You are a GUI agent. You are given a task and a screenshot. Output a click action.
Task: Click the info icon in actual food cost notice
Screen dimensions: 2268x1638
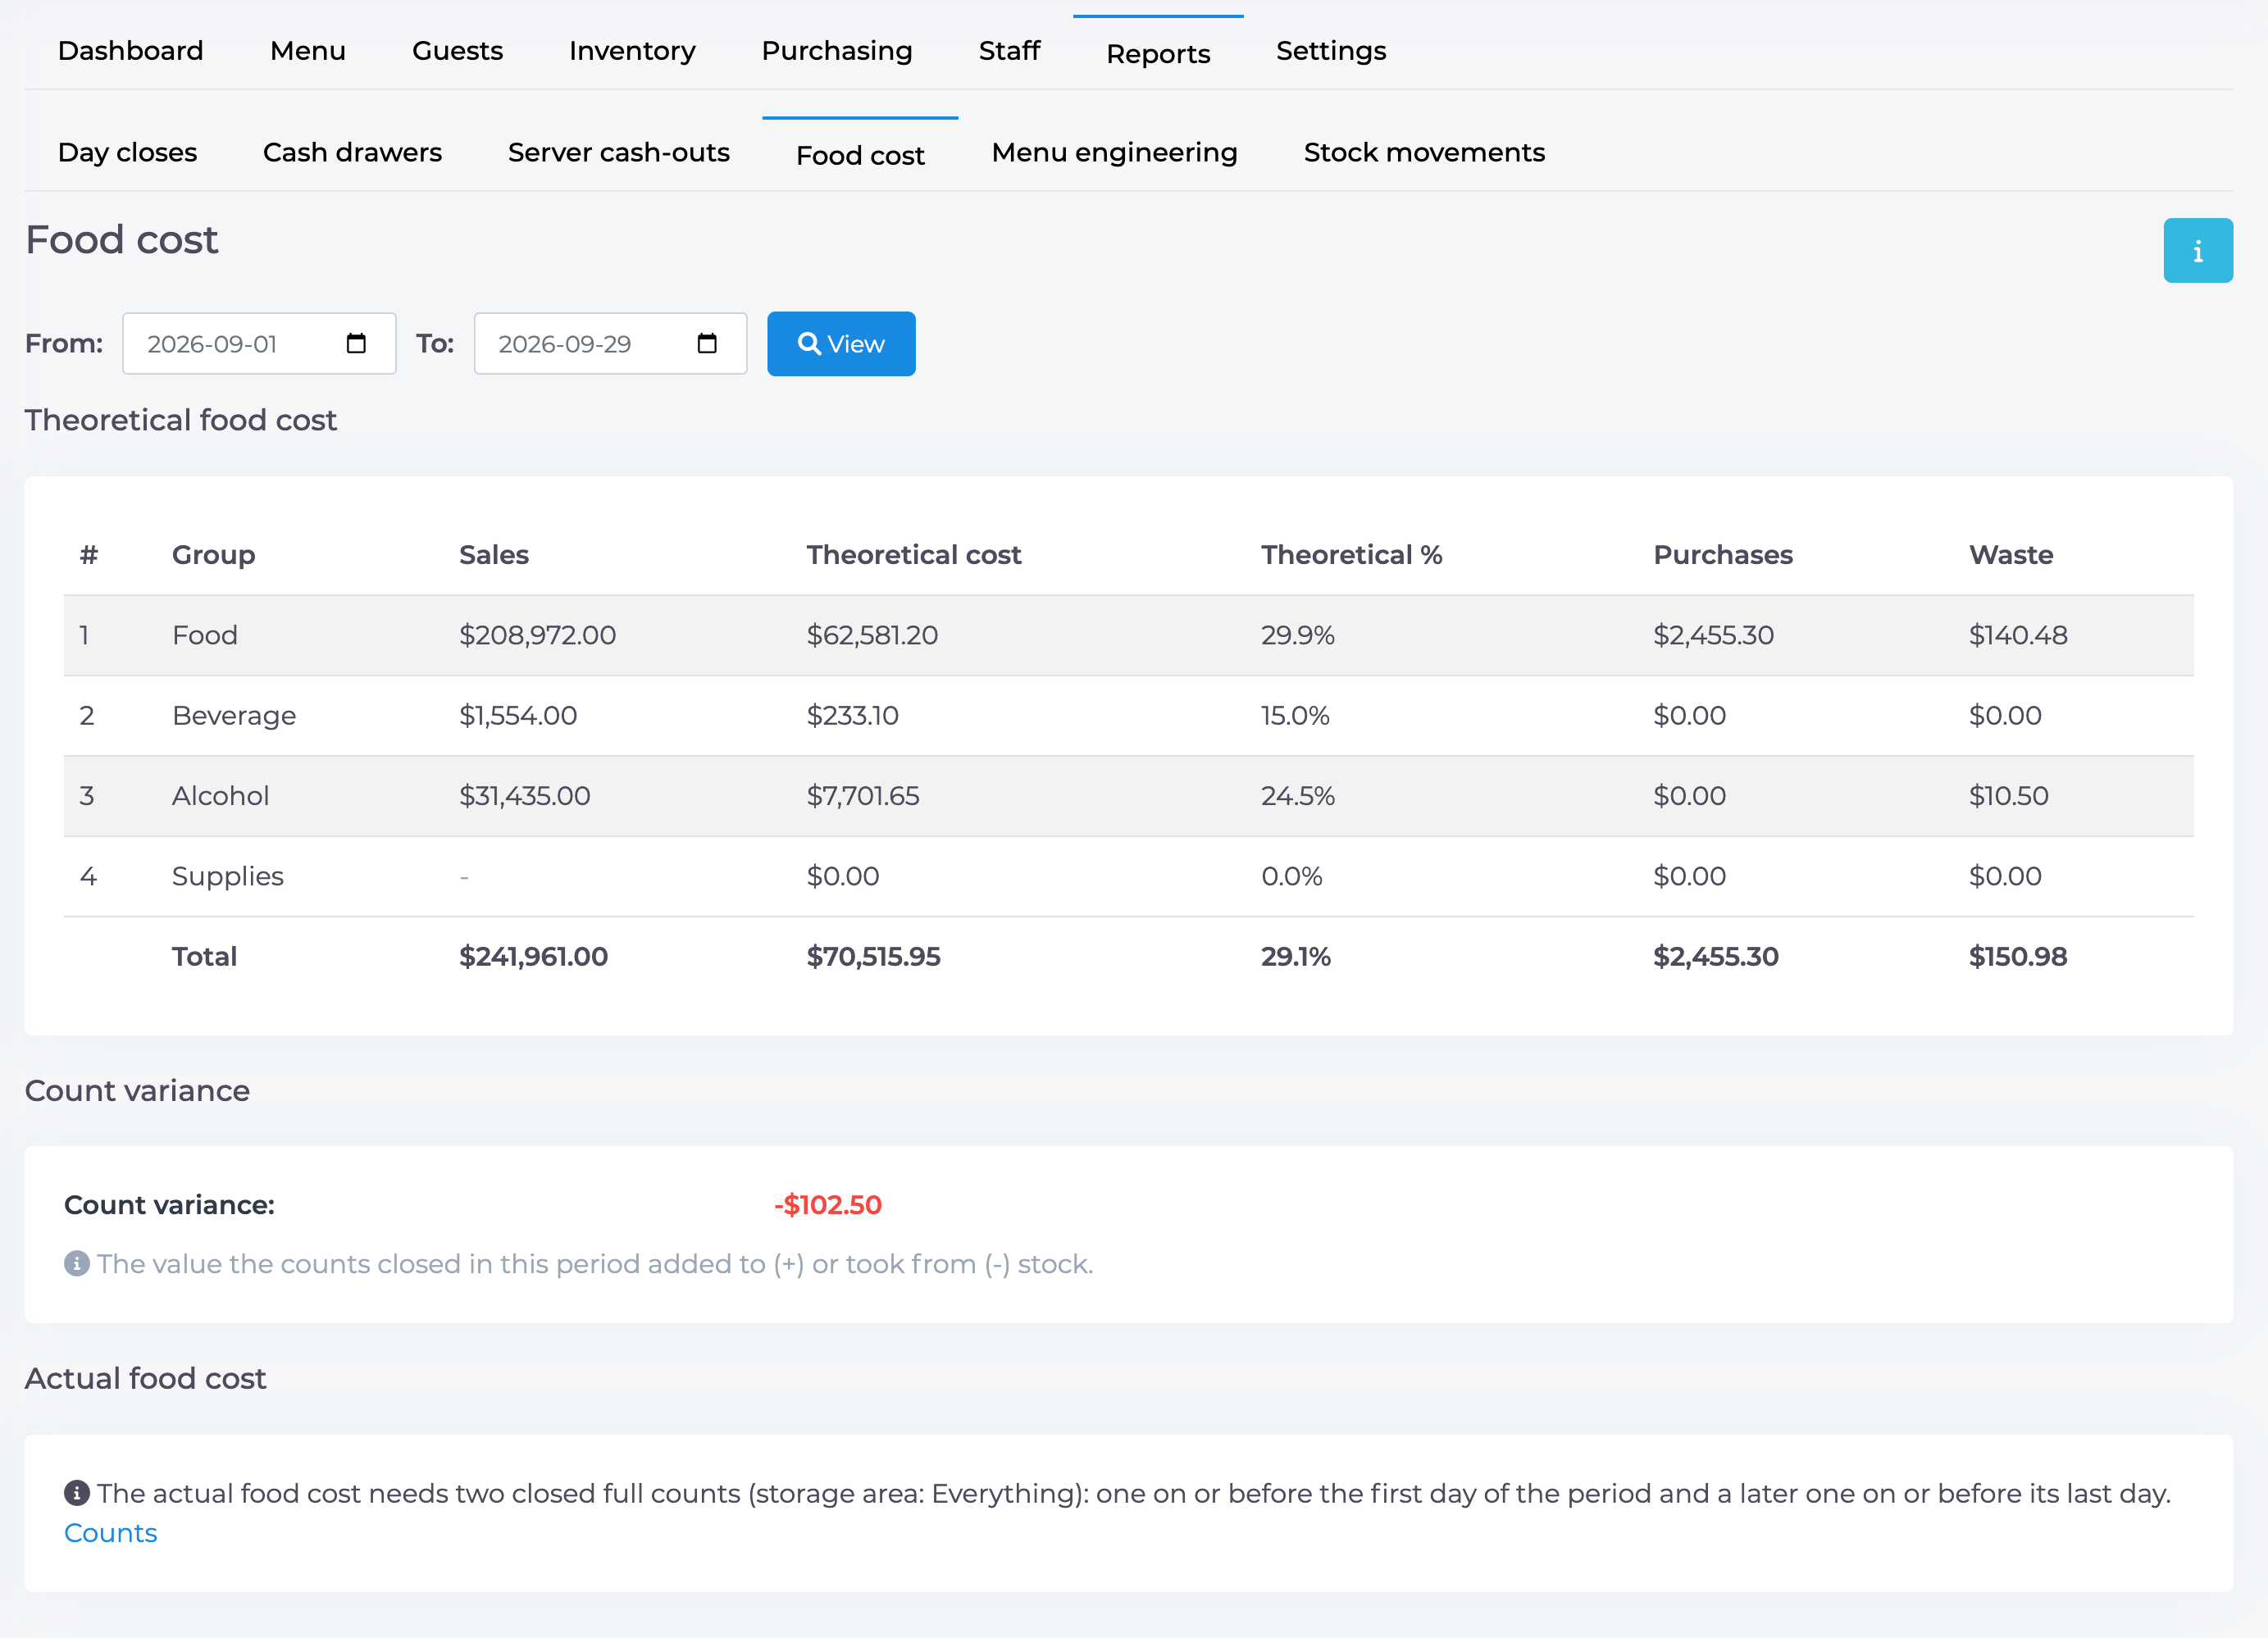(77, 1492)
